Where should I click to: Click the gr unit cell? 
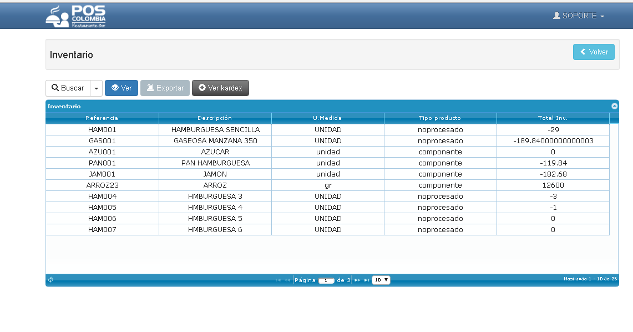(x=328, y=185)
